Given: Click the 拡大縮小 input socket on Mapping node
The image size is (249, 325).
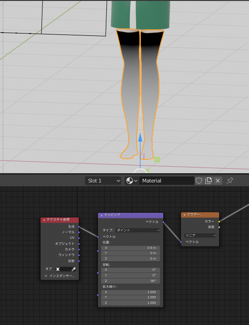Looking at the screenshot, I should coord(98,295).
